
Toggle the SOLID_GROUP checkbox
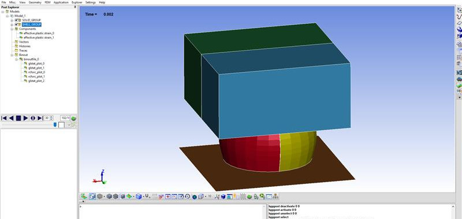[x=17, y=20]
